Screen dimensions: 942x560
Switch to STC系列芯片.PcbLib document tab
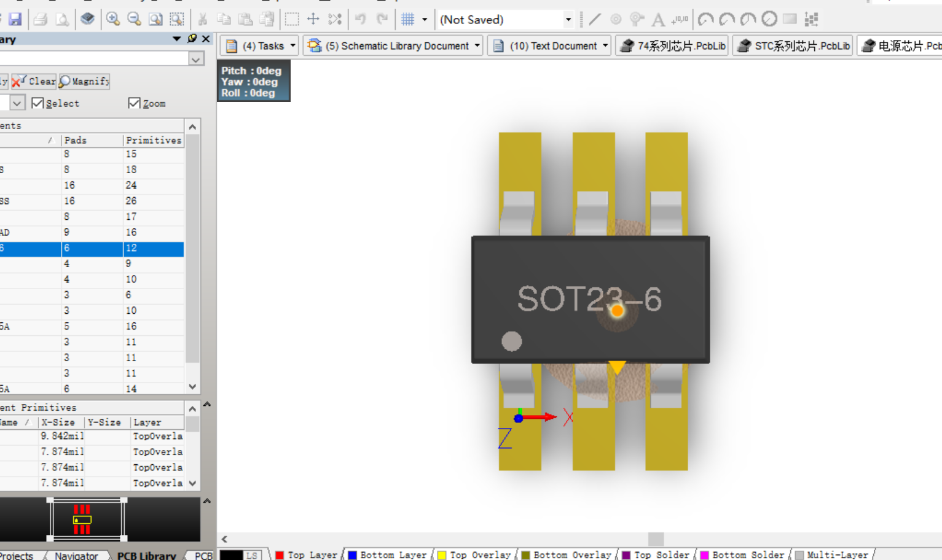(x=793, y=46)
